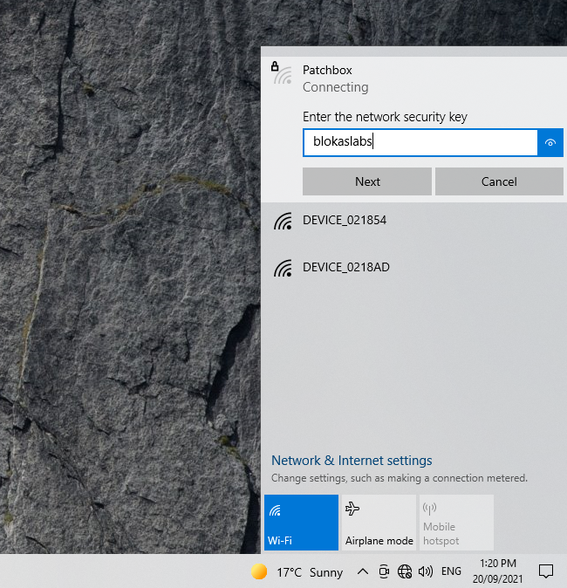Click the Patchbox network name
Image resolution: width=567 pixels, height=588 pixels.
coord(327,70)
